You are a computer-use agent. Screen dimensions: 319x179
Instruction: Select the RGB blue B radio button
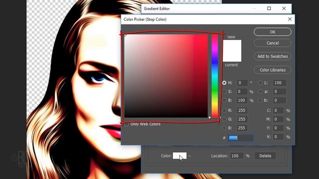224,128
